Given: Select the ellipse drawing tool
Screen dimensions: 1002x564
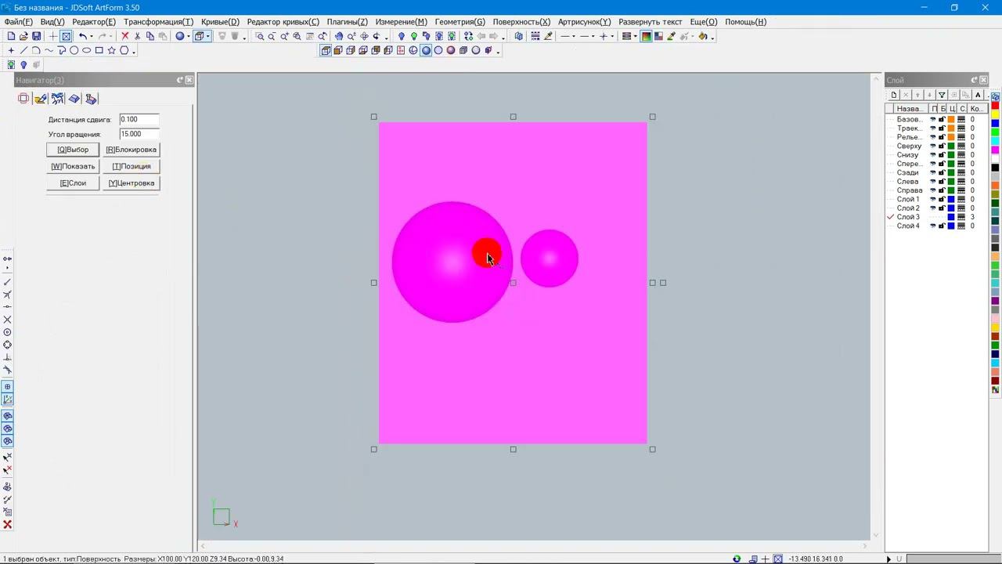Looking at the screenshot, I should coord(86,50).
